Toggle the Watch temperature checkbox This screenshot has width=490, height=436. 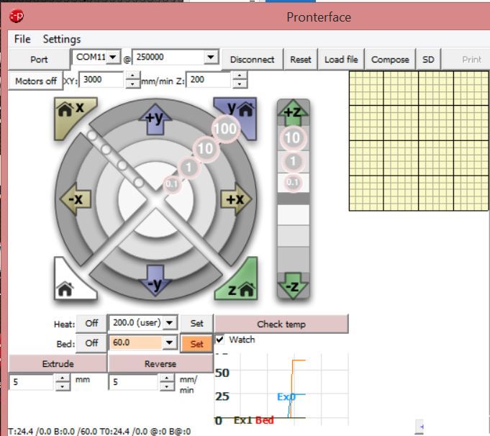pos(219,340)
